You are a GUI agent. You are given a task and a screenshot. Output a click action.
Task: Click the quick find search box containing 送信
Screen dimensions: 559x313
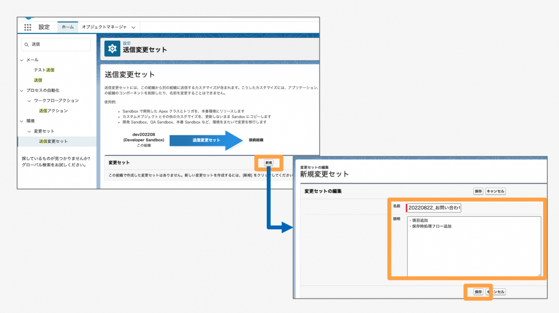(x=56, y=45)
